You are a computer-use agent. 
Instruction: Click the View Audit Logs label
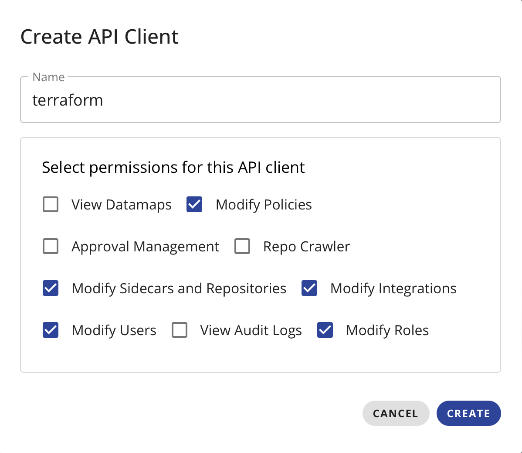pyautogui.click(x=251, y=330)
